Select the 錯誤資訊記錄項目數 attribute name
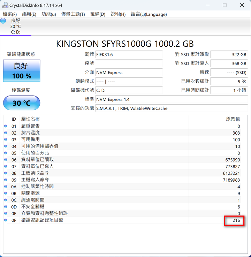Screen dimensions: 251x257 42,220
